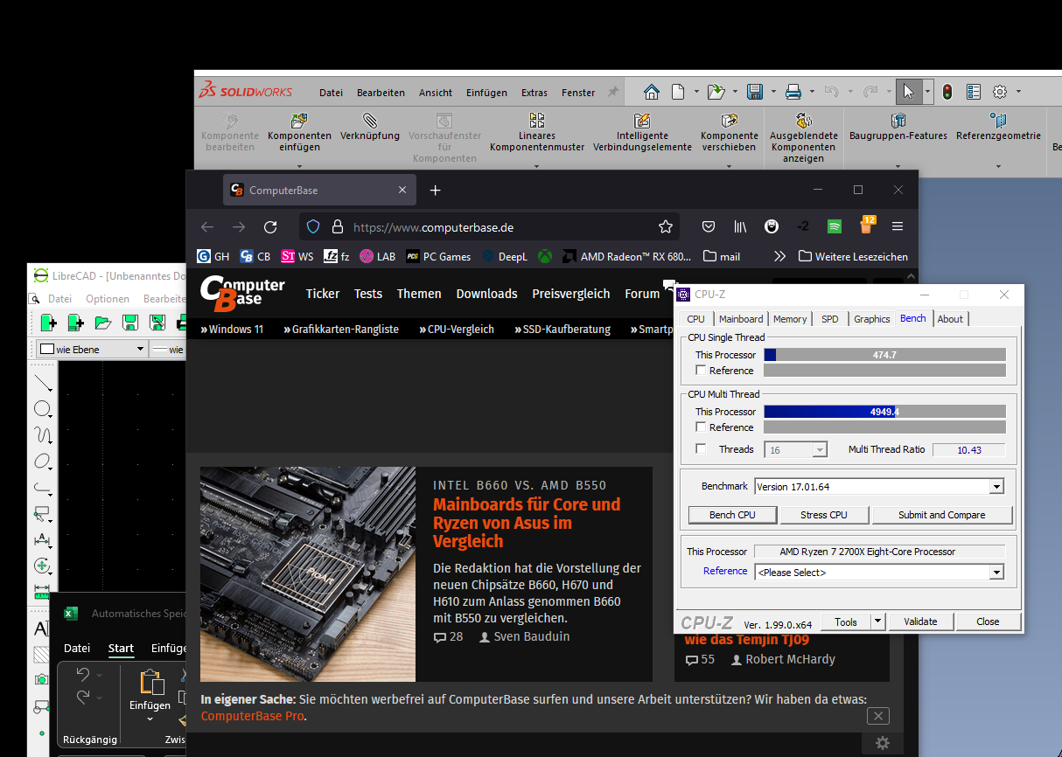The image size is (1062, 757).
Task: Click the CPU Multi Thread score bar
Action: pyautogui.click(x=884, y=412)
